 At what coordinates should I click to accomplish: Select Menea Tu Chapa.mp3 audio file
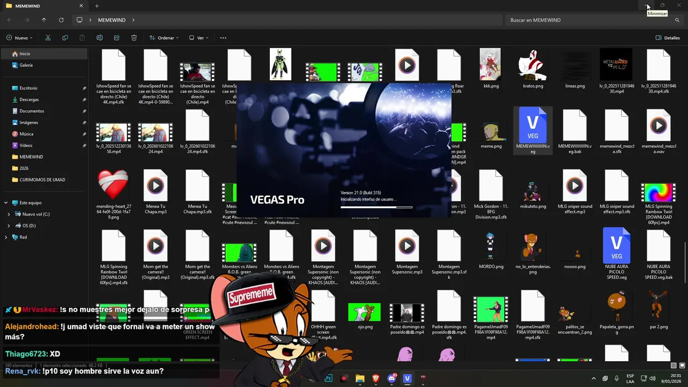pyautogui.click(x=155, y=192)
